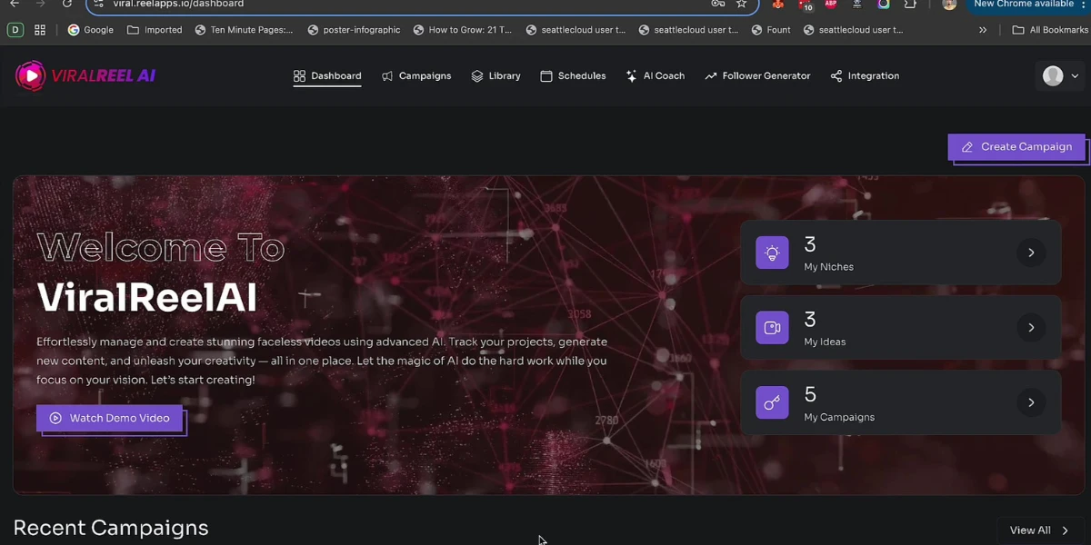Click the My Ideas label
Screen dimensions: 1091x545
(825, 342)
